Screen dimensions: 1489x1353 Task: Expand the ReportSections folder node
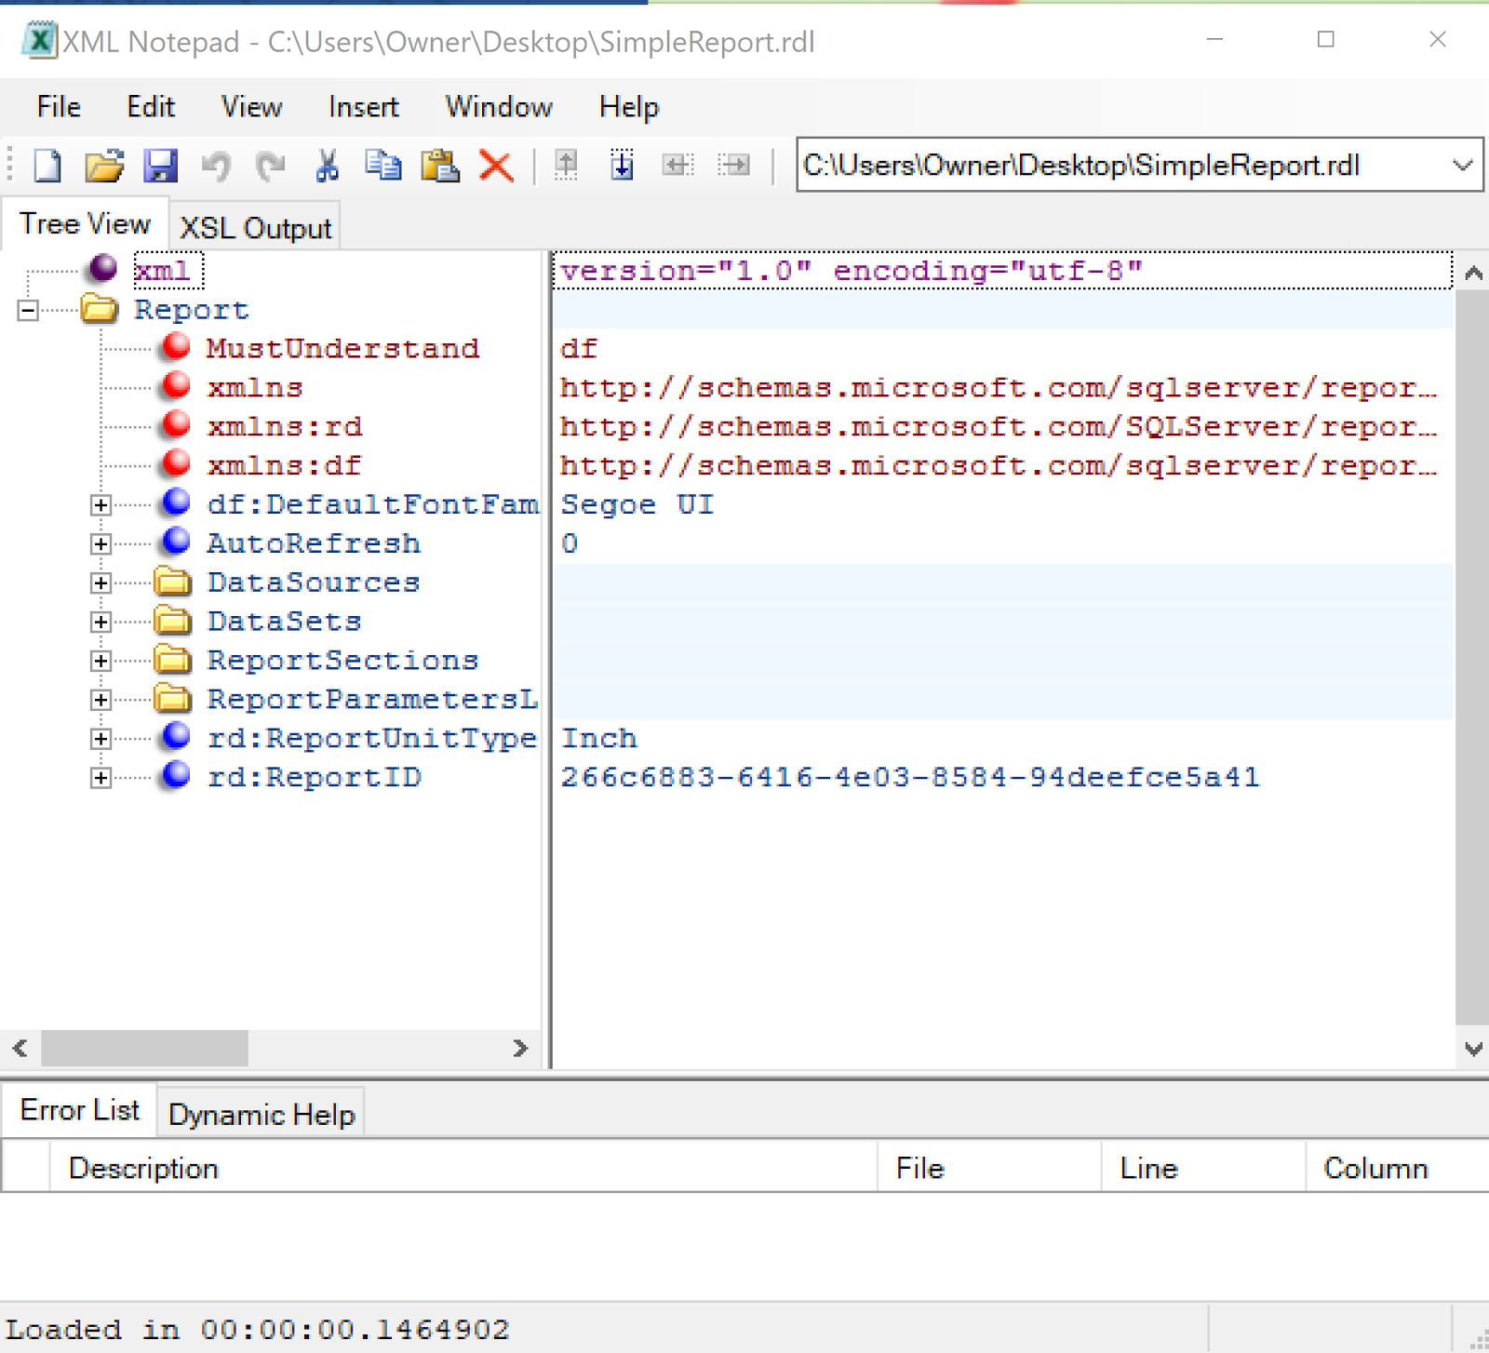(x=101, y=660)
